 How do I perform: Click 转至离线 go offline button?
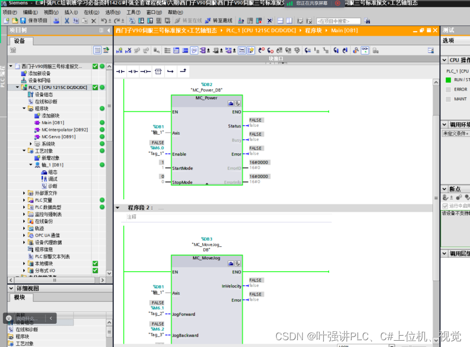pyautogui.click(x=219, y=21)
